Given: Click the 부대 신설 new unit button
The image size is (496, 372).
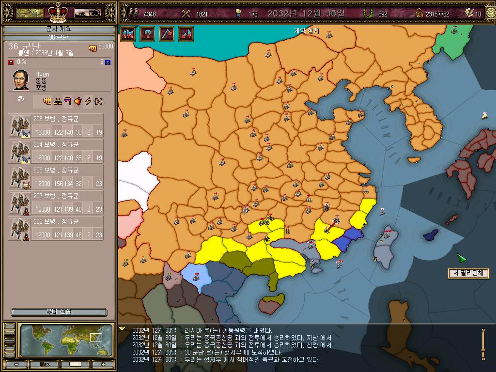Looking at the screenshot, I should click(x=59, y=312).
